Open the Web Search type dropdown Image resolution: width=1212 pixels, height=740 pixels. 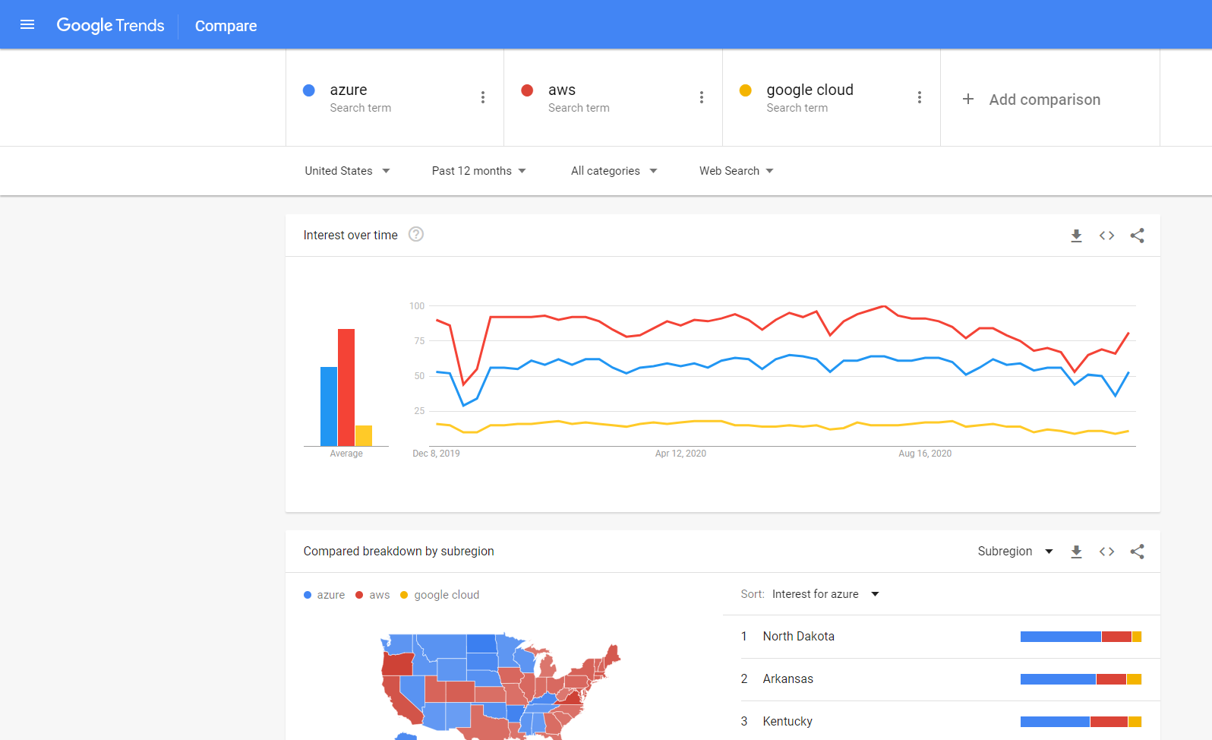pos(737,171)
